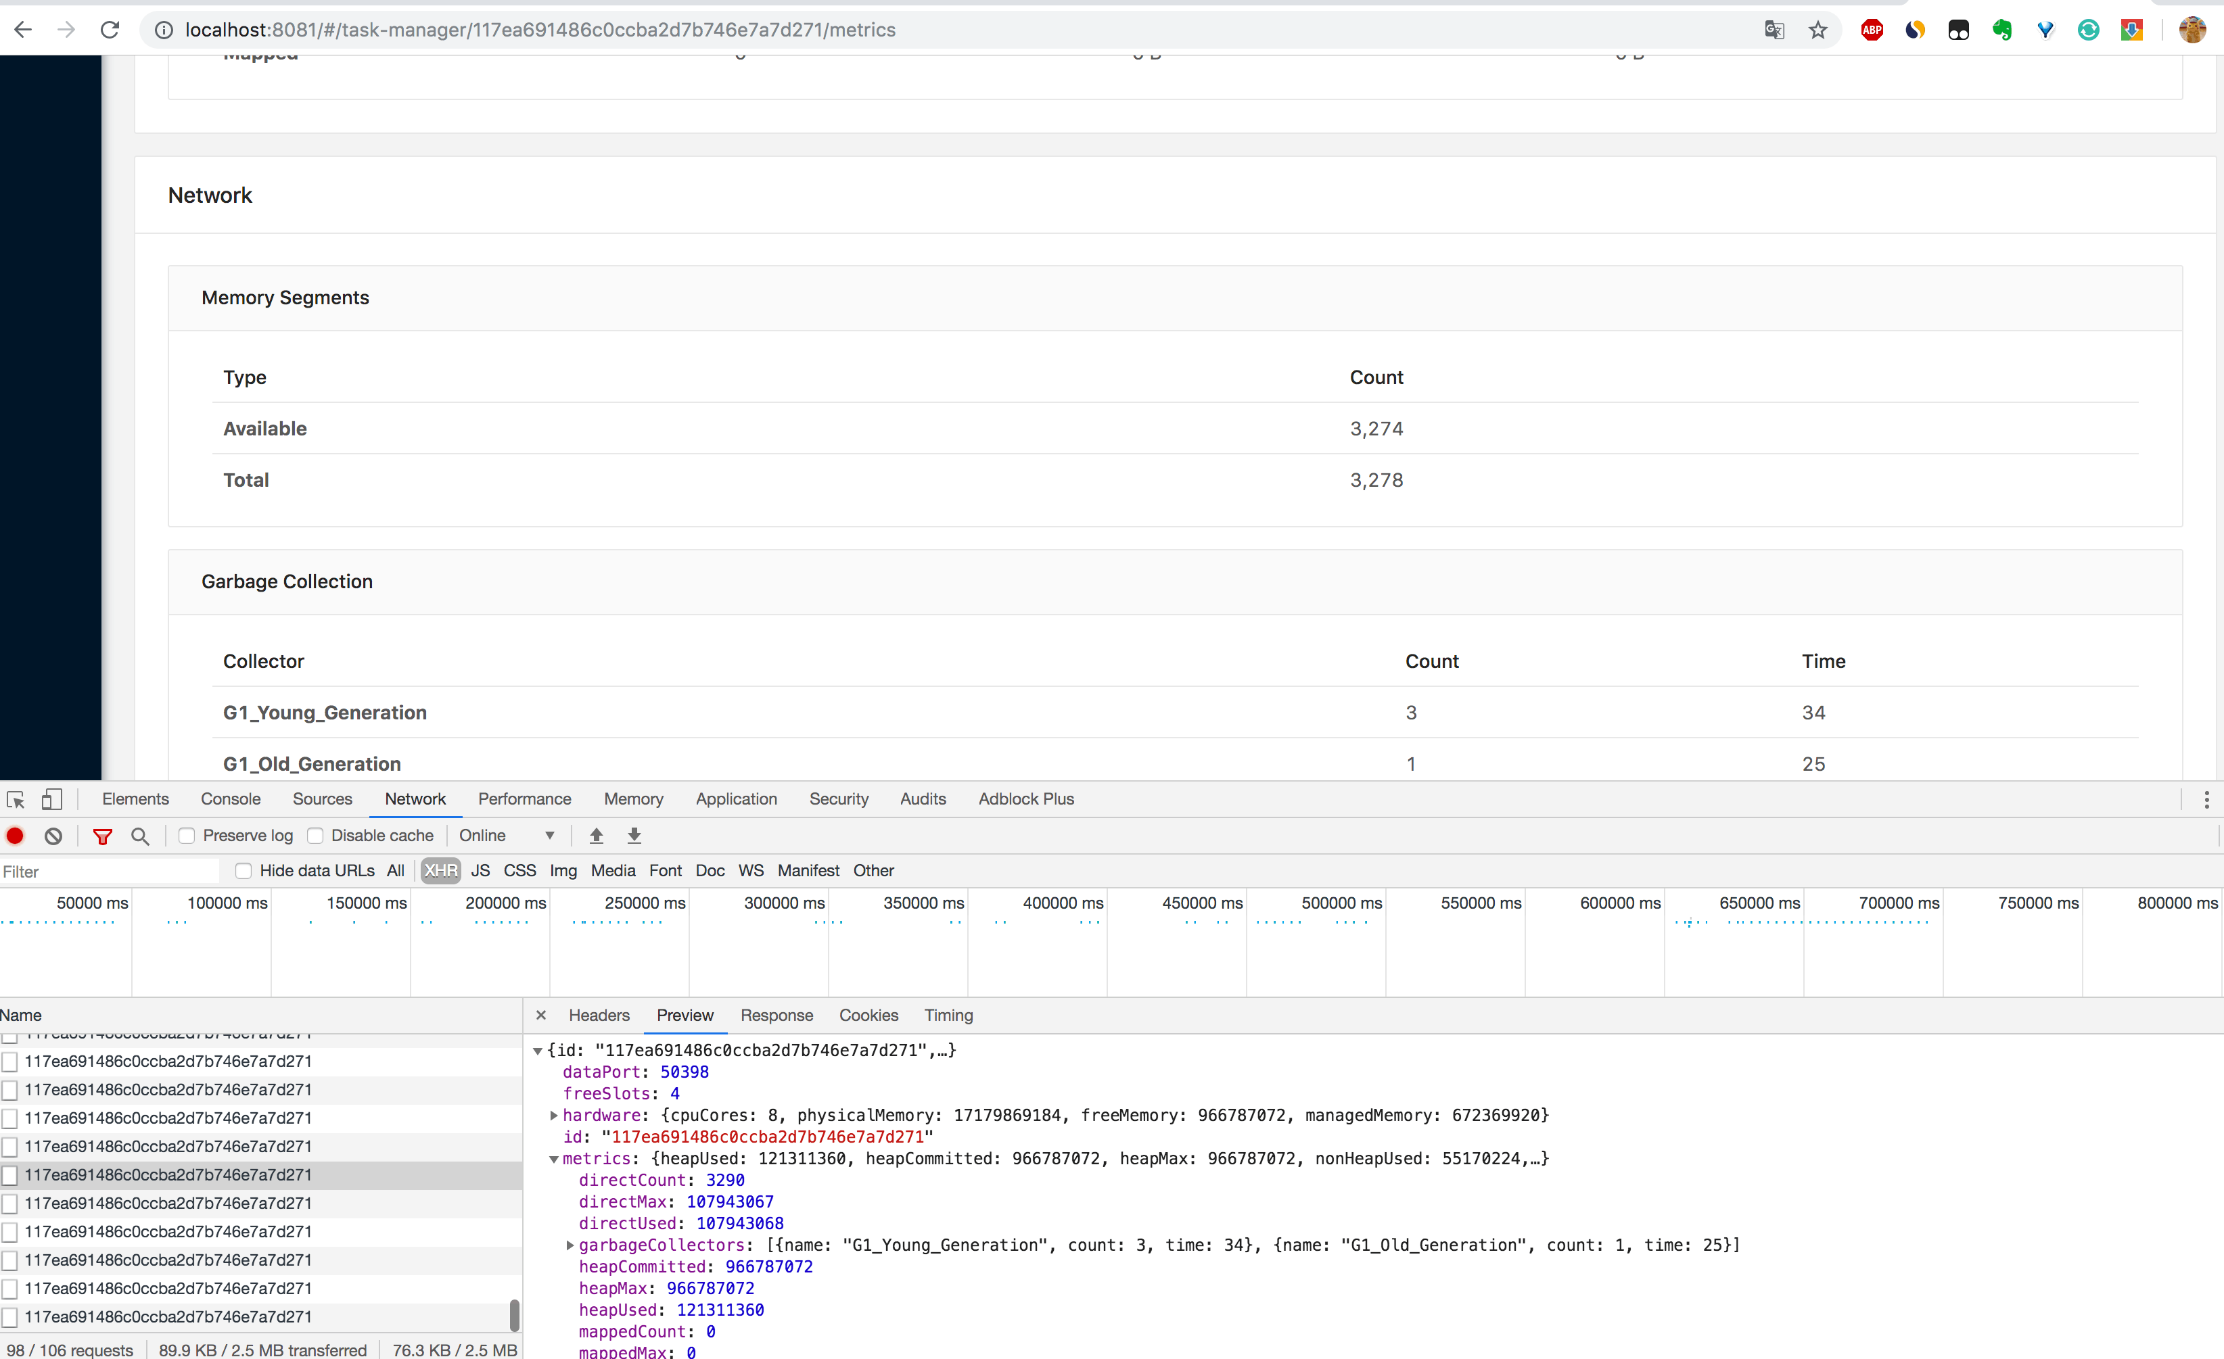Tick checkbox of highlighted request row
The width and height of the screenshot is (2224, 1359).
10,1175
